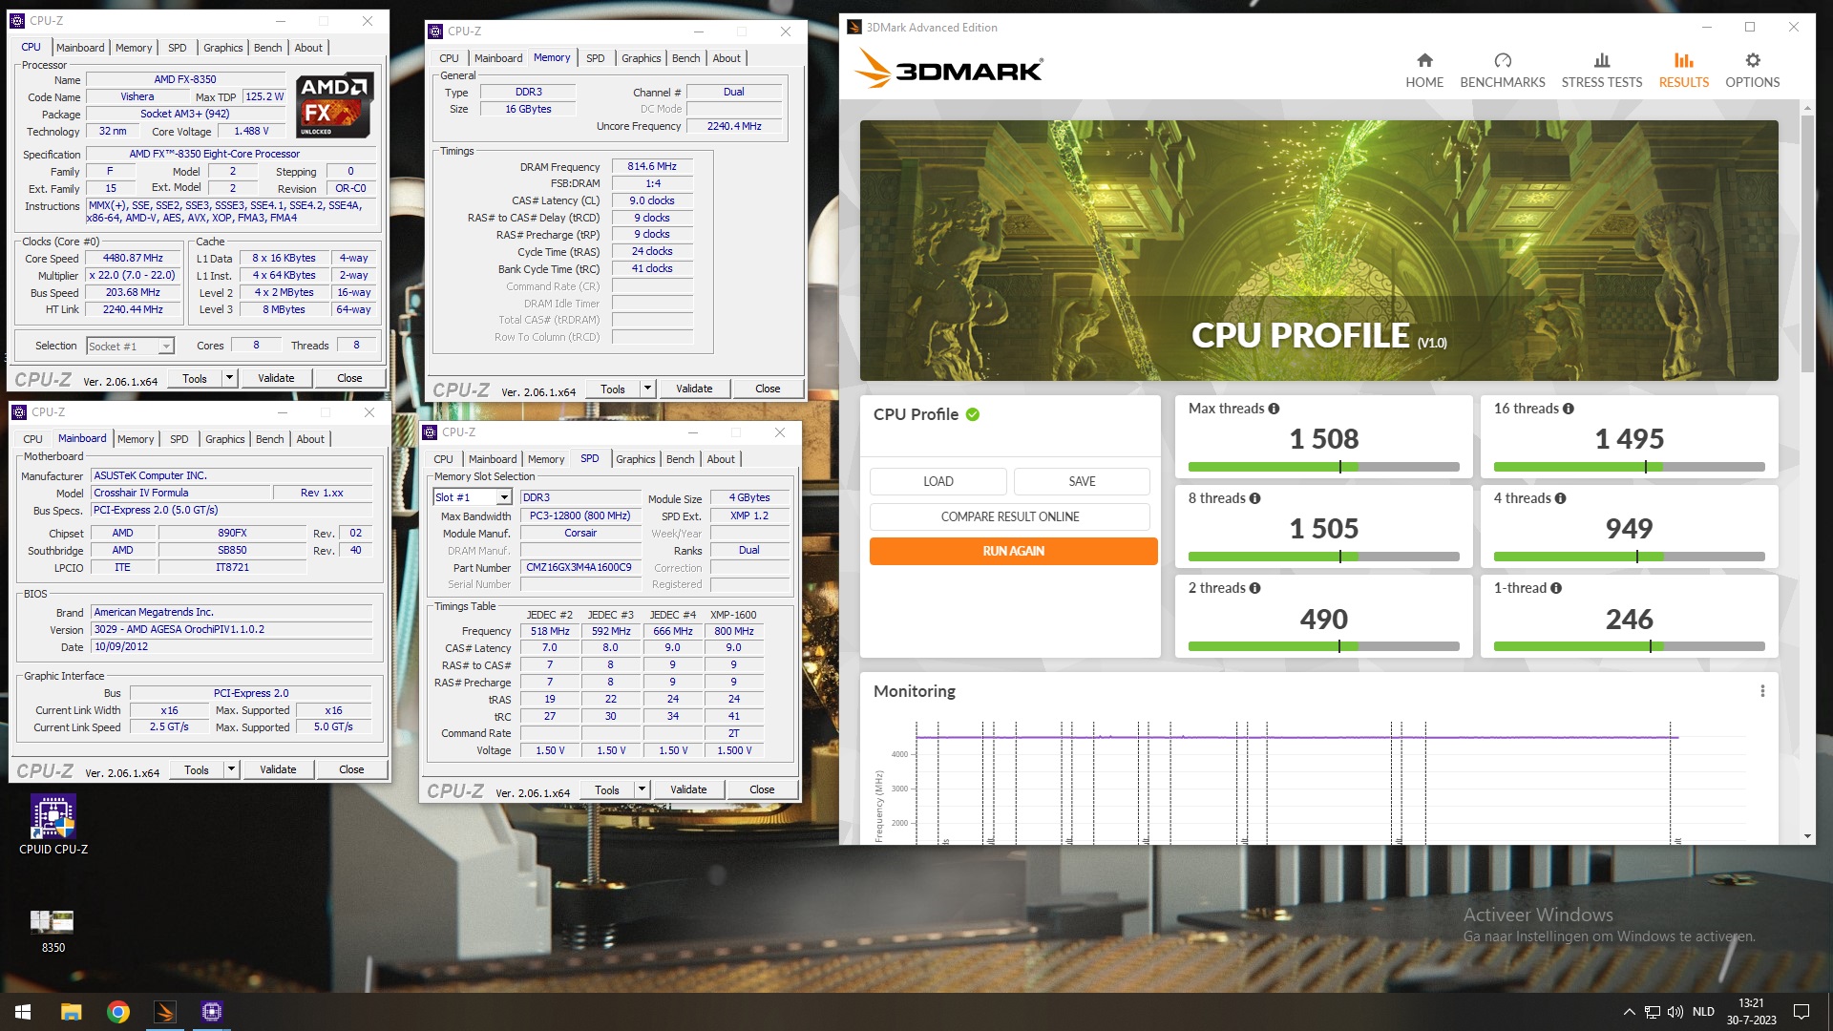This screenshot has height=1031, width=1833.
Task: Click Core Speed 4480.87 MHz value
Action: click(x=133, y=258)
